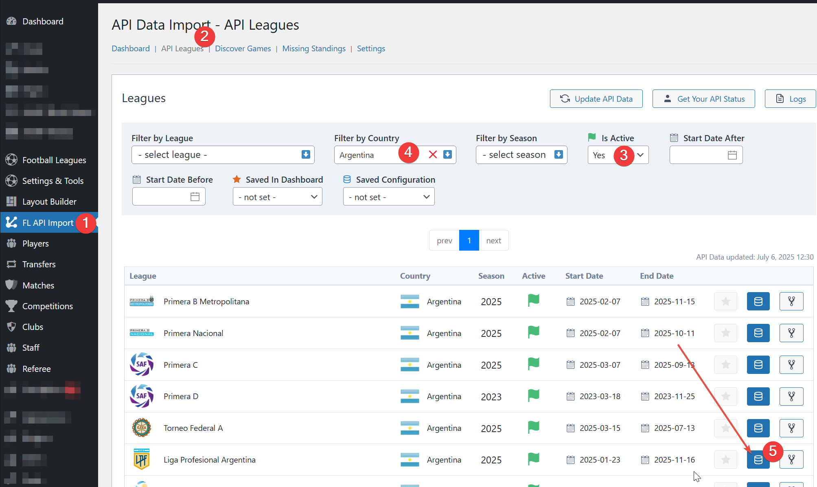
Task: Click Get Your API Status button
Action: (x=704, y=99)
